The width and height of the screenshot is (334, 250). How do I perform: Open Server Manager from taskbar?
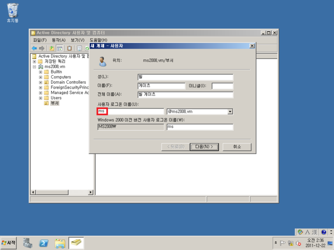point(28,243)
